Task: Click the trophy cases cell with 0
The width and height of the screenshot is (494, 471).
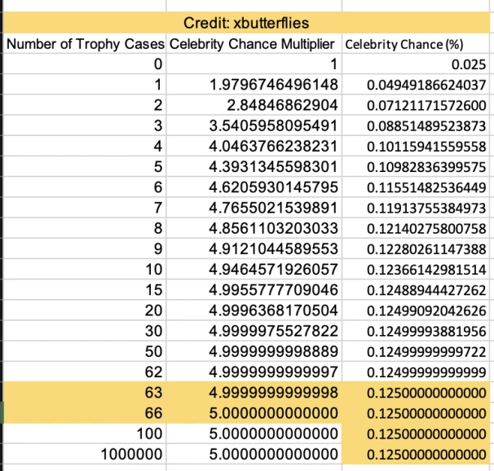Action: [x=85, y=64]
